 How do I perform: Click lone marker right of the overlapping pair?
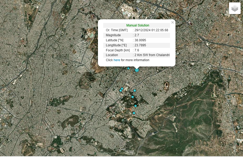coord(135,91)
